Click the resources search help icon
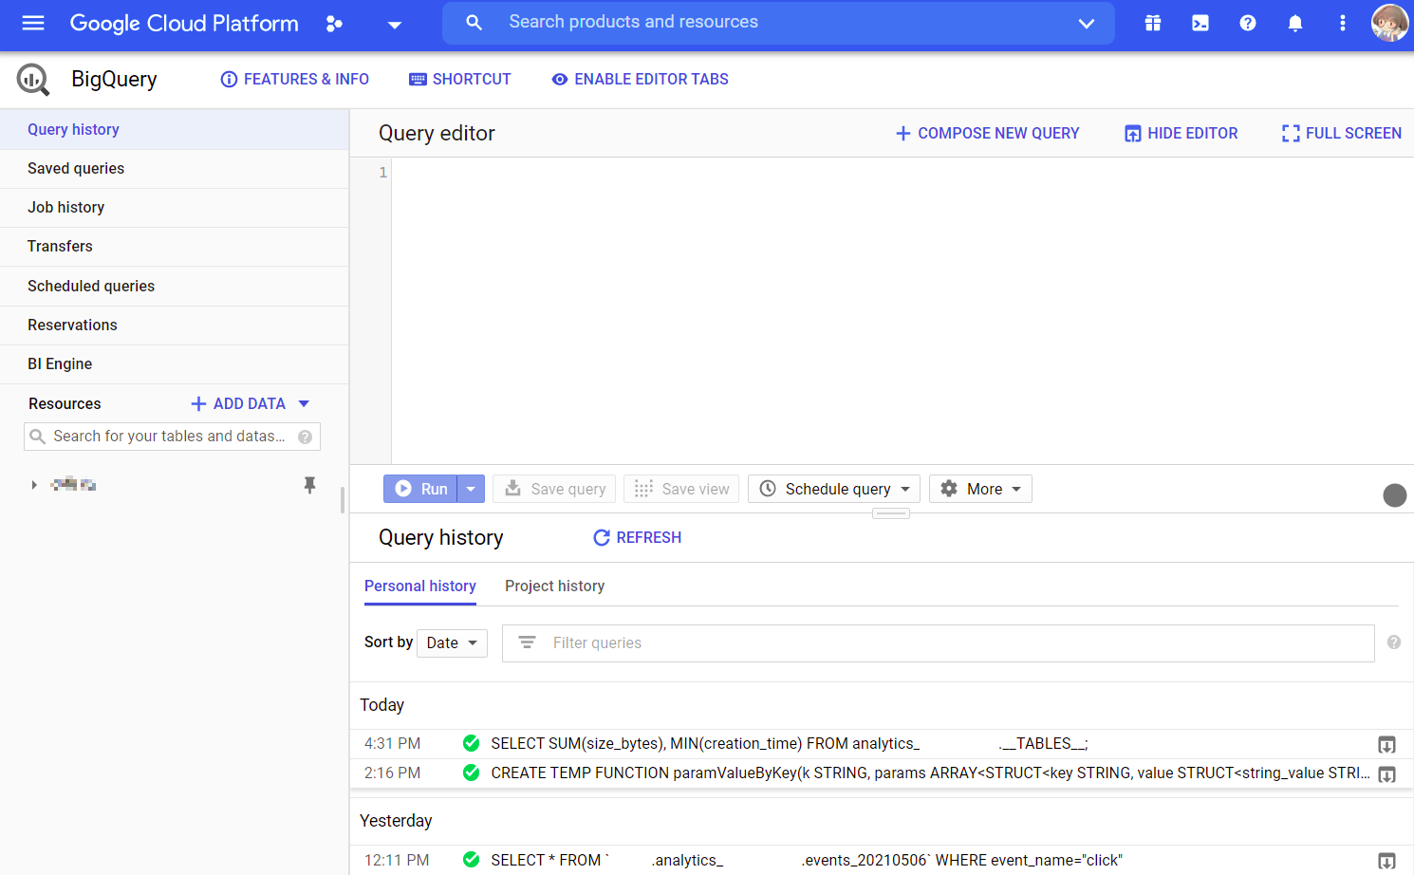This screenshot has height=875, width=1414. 306,437
